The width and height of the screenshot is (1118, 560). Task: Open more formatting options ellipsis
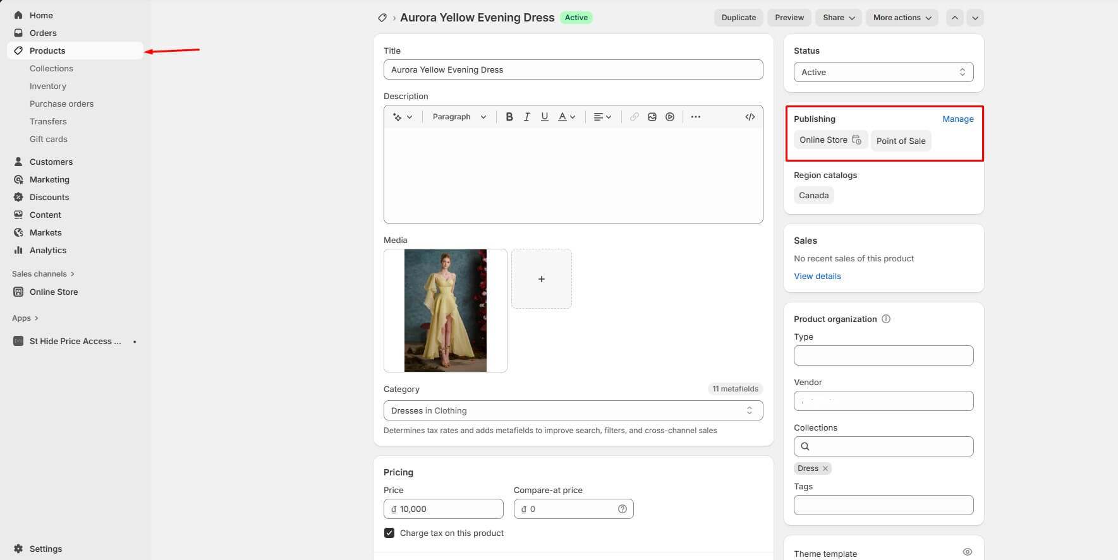tap(695, 117)
